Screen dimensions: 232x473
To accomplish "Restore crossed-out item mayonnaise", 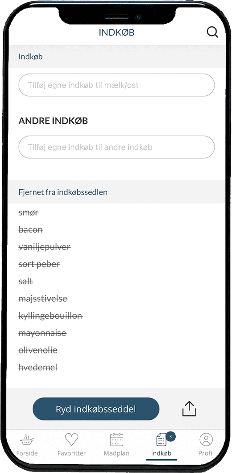I will (42, 334).
